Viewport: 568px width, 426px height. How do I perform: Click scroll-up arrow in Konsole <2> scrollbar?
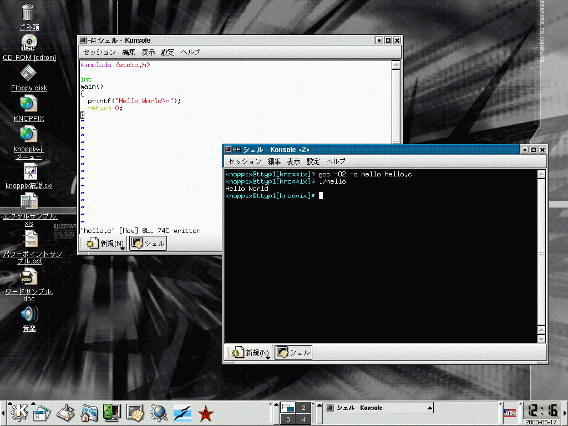coord(541,174)
